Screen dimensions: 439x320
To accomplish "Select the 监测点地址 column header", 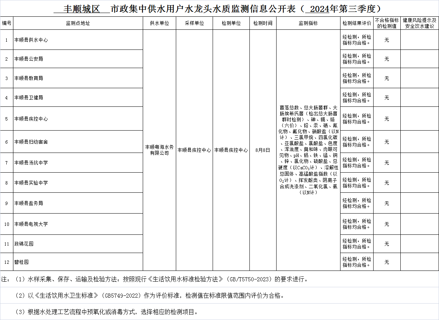I will click(78, 23).
